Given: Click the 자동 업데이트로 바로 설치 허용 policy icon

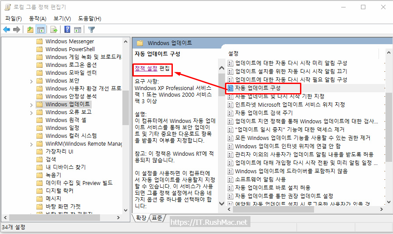Looking at the screenshot, I should [231, 188].
